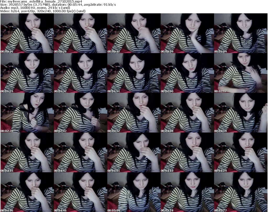Choose the thumbnail stamped 00:04:29
This screenshot has height=212, width=268.
[241, 153]
